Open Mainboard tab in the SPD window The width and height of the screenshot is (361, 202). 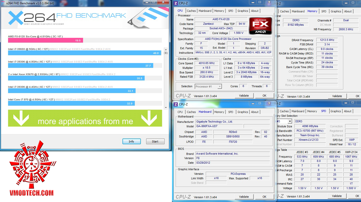(298, 111)
